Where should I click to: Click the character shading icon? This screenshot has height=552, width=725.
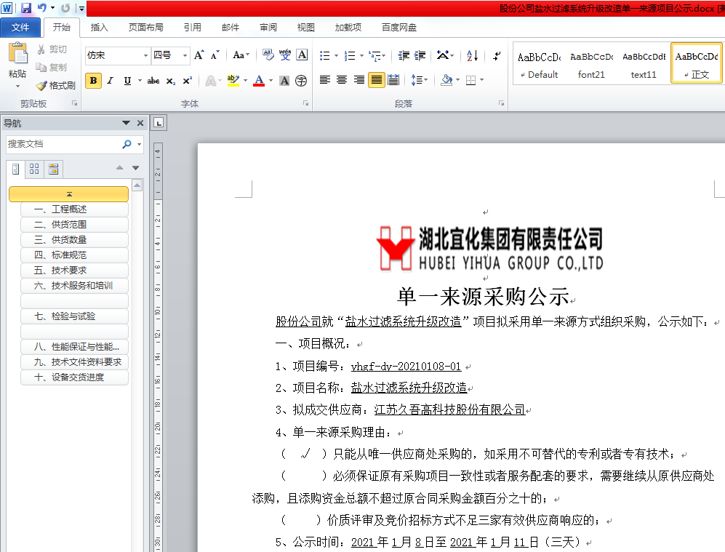[x=285, y=81]
